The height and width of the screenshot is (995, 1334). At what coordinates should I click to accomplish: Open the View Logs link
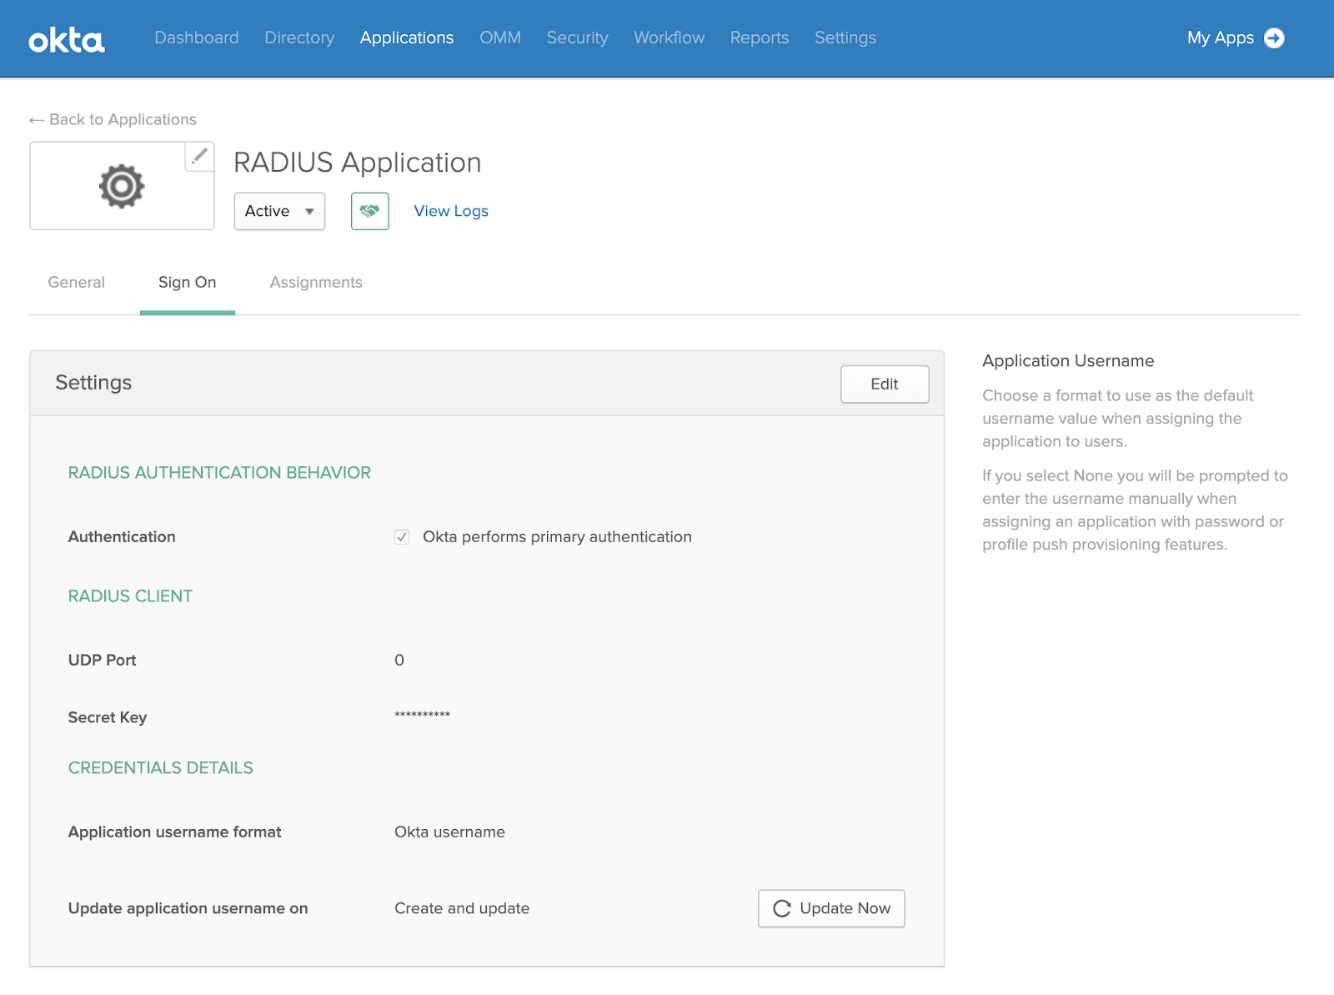coord(451,211)
